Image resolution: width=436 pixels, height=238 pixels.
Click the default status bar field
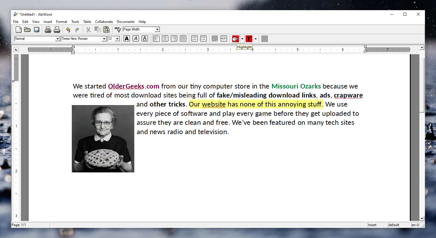point(399,225)
